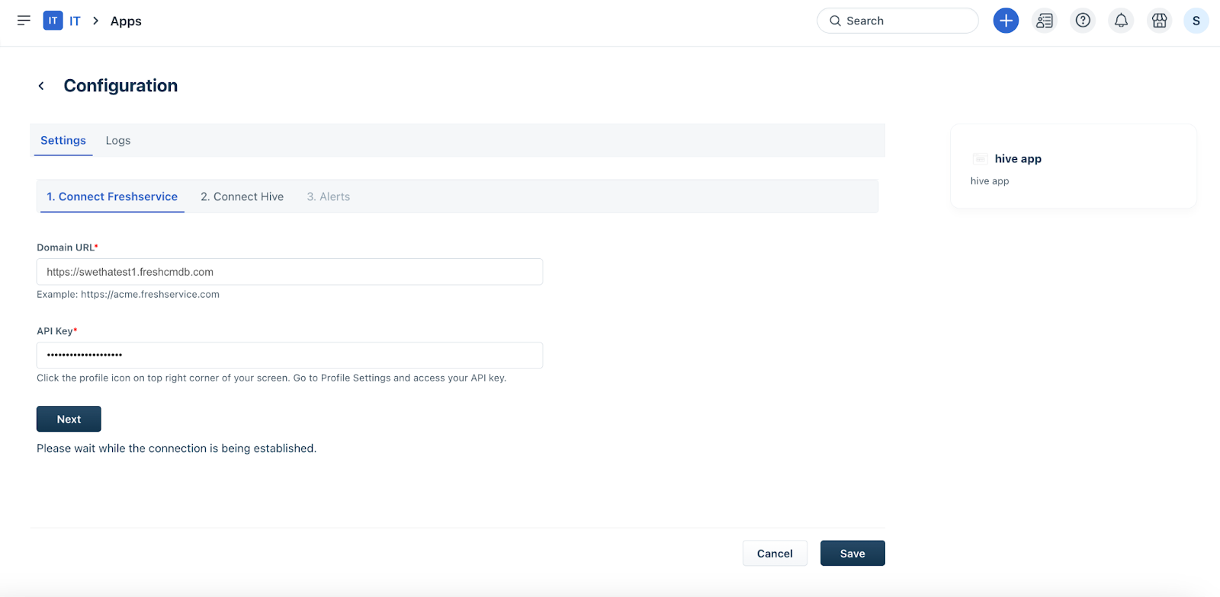This screenshot has width=1220, height=597.
Task: Open the help question mark icon
Action: (1083, 21)
